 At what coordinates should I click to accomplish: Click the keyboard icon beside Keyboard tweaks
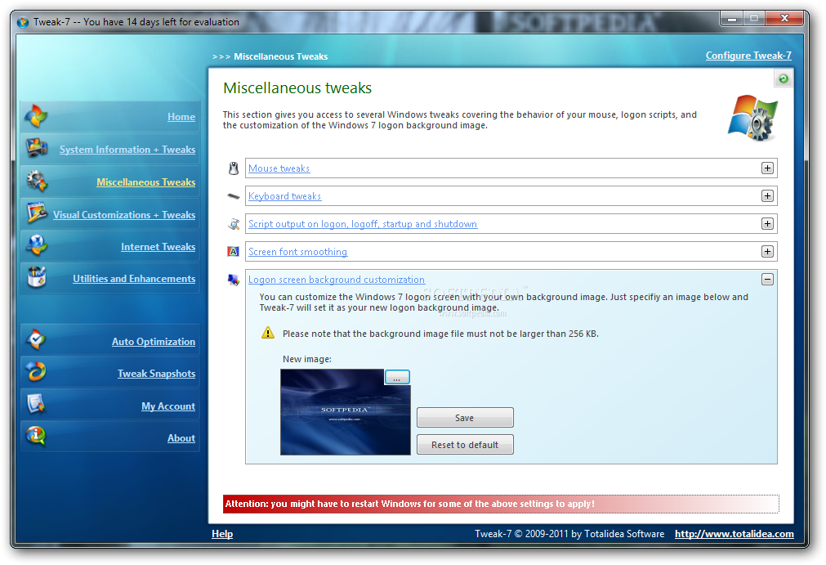coord(234,196)
